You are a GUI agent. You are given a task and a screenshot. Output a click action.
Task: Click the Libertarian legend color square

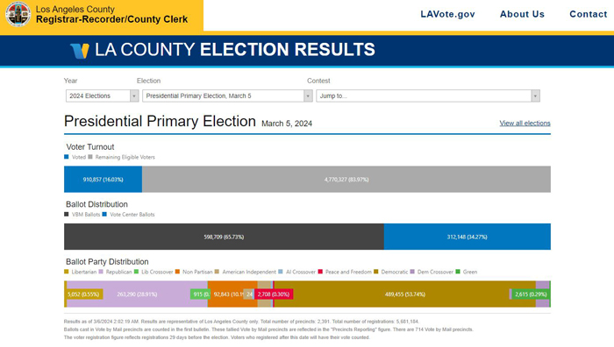pyautogui.click(x=66, y=272)
